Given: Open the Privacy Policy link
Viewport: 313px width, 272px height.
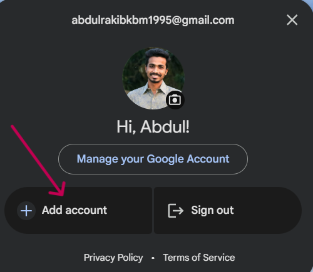Looking at the screenshot, I should coord(113,258).
